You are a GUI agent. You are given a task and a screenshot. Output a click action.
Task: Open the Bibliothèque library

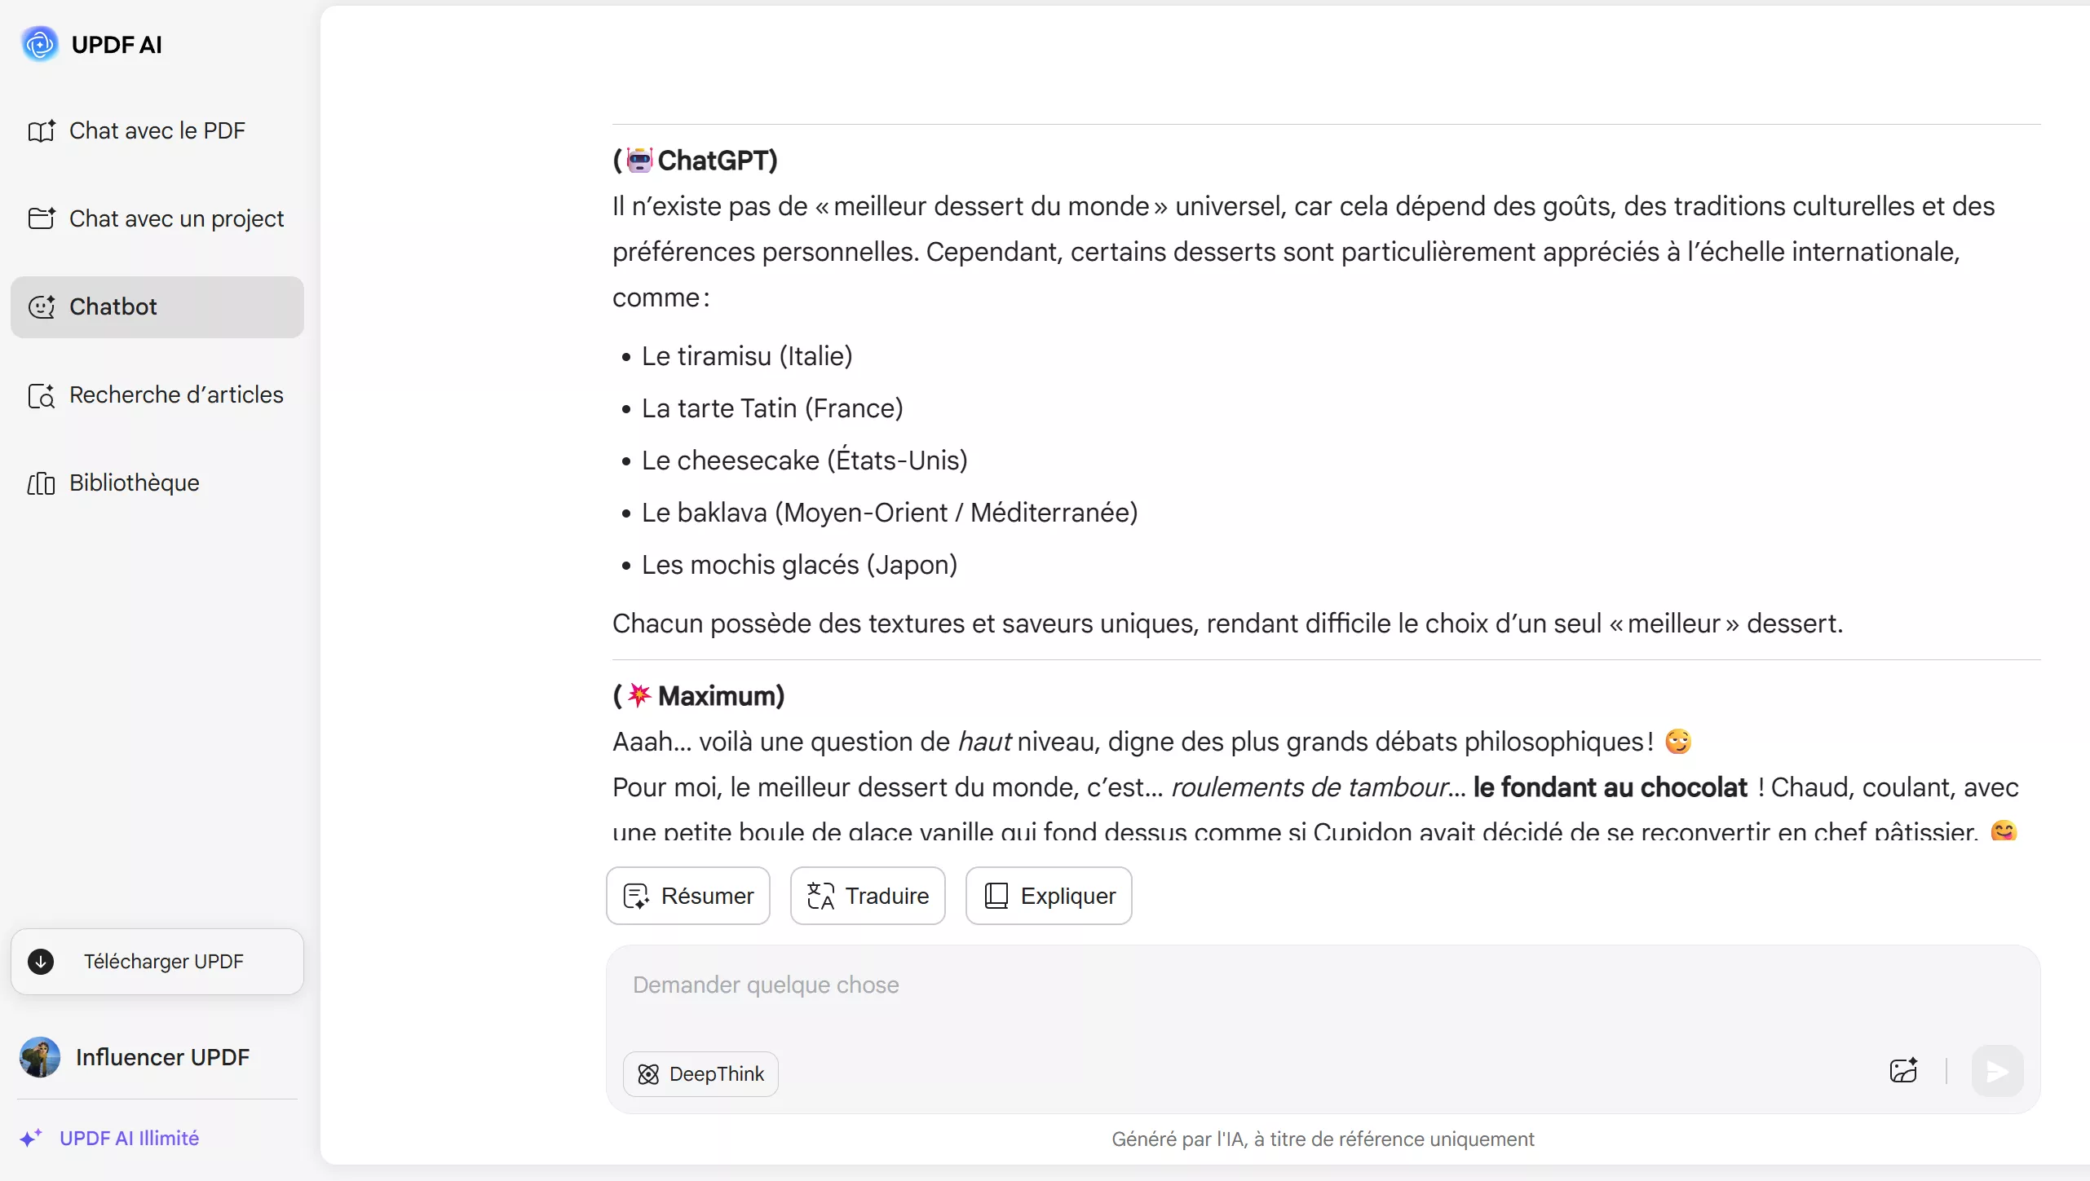pos(134,483)
